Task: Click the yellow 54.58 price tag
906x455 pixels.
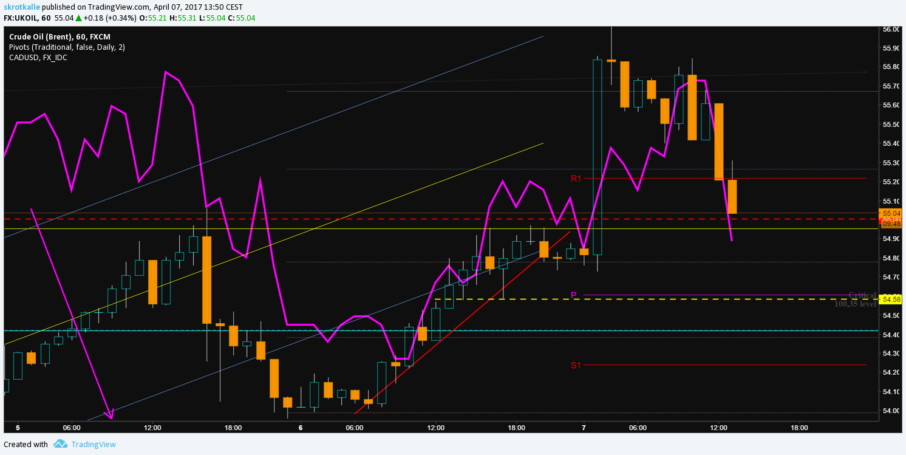Action: [x=891, y=299]
